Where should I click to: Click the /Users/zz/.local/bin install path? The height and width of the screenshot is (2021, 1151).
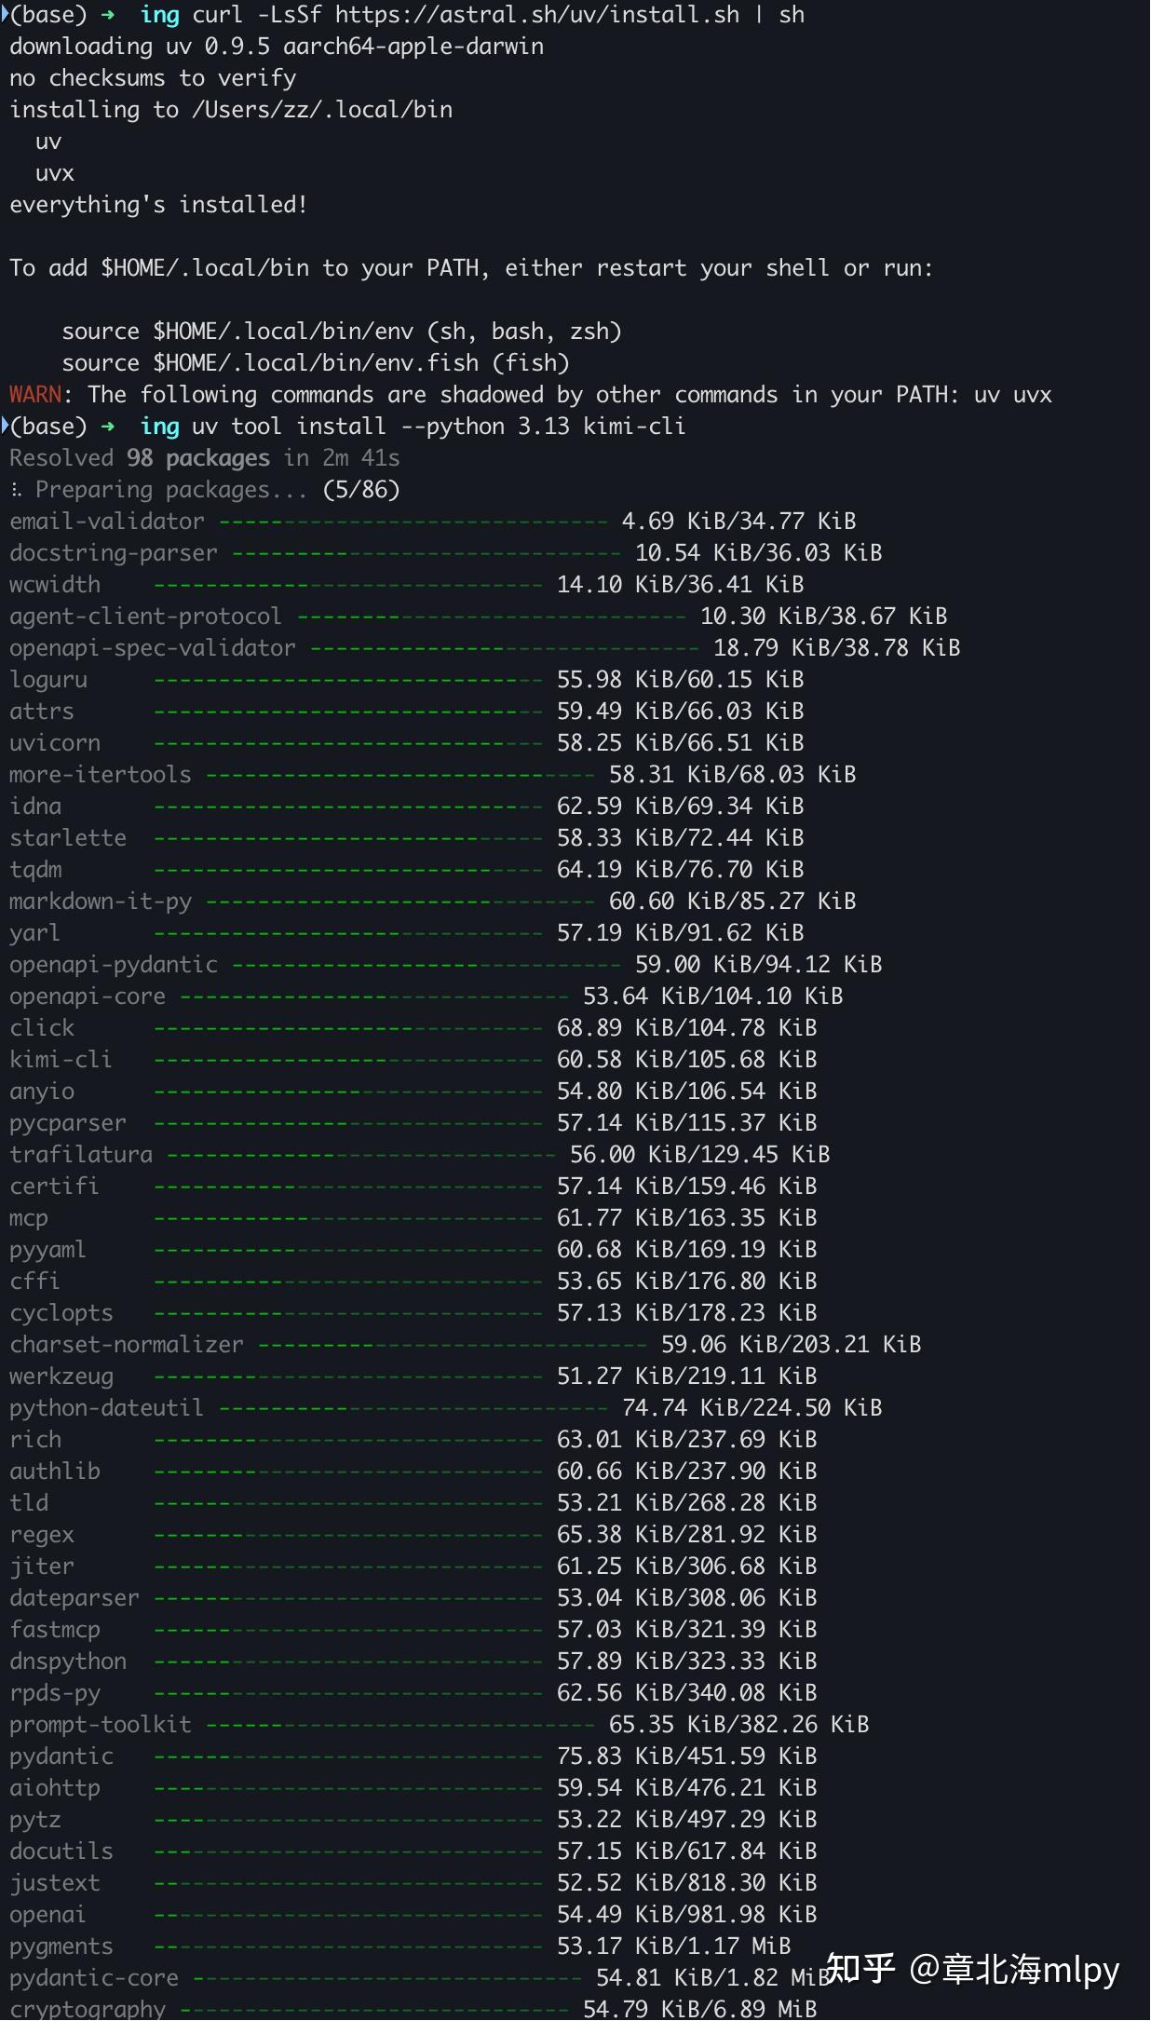[322, 110]
